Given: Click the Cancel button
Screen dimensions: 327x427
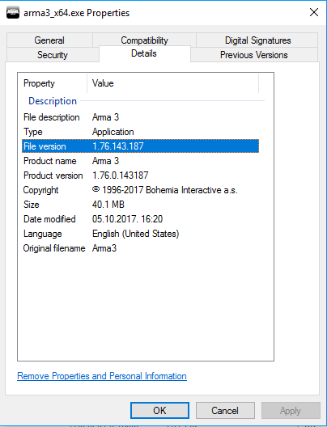Looking at the screenshot, I should [x=225, y=410].
